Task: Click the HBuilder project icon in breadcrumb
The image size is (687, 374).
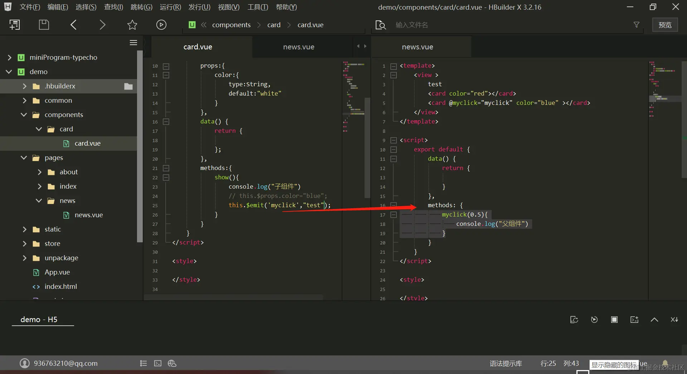Action: tap(192, 25)
